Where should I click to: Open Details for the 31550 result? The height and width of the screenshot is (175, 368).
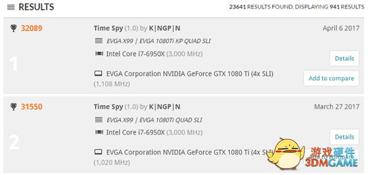(x=344, y=137)
